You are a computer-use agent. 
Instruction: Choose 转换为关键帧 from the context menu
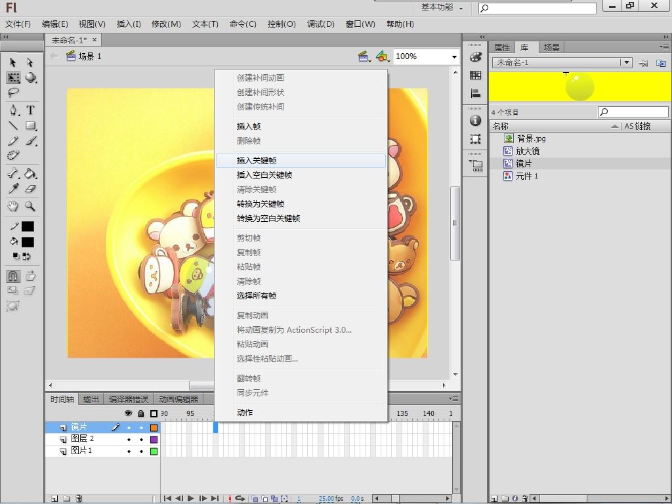pyautogui.click(x=301, y=204)
